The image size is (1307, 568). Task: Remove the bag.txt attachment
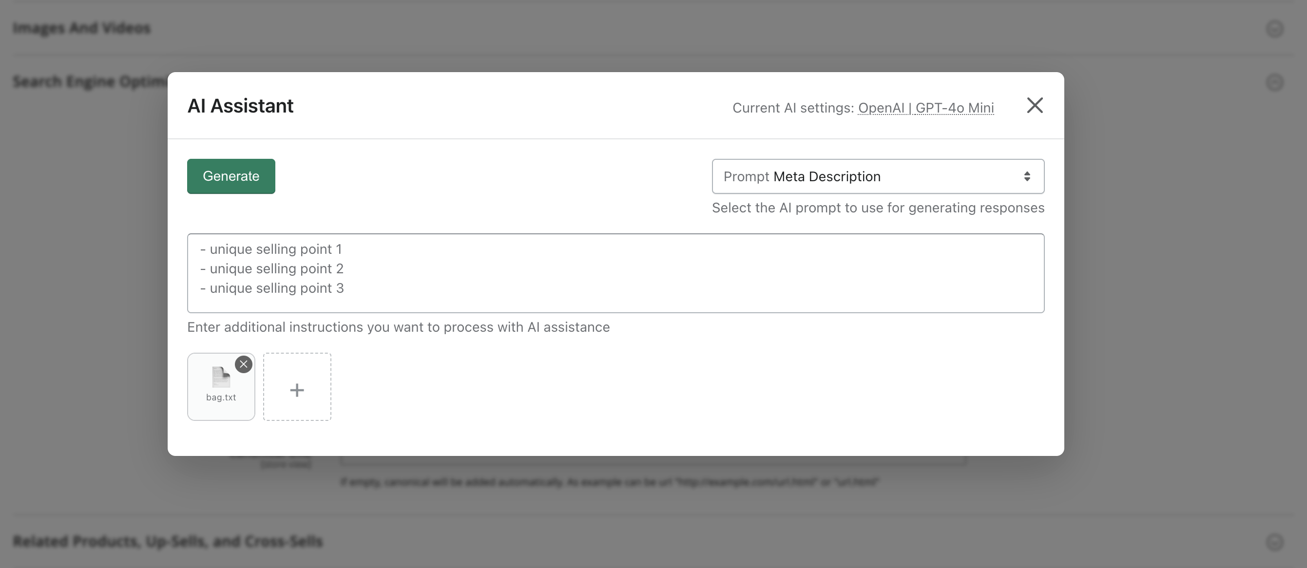244,364
